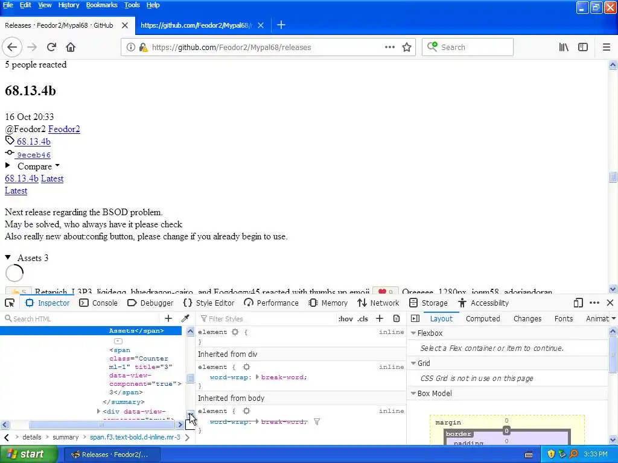Screen dimensions: 618x463
Task: Open the page actions three-dot menu
Action: point(390,47)
